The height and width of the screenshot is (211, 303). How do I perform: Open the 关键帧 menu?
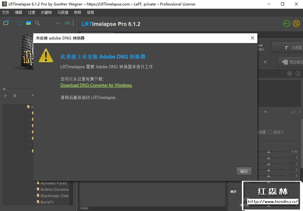click(x=46, y=12)
